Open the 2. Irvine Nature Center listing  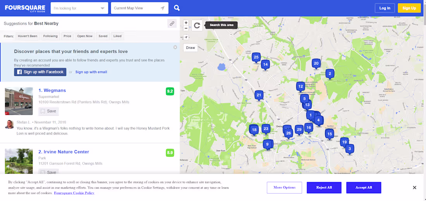coord(64,152)
